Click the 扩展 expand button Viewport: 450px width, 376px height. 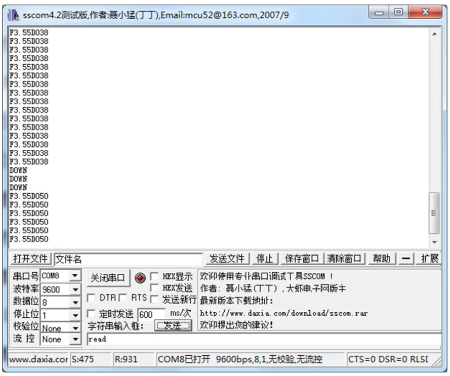[x=429, y=259]
